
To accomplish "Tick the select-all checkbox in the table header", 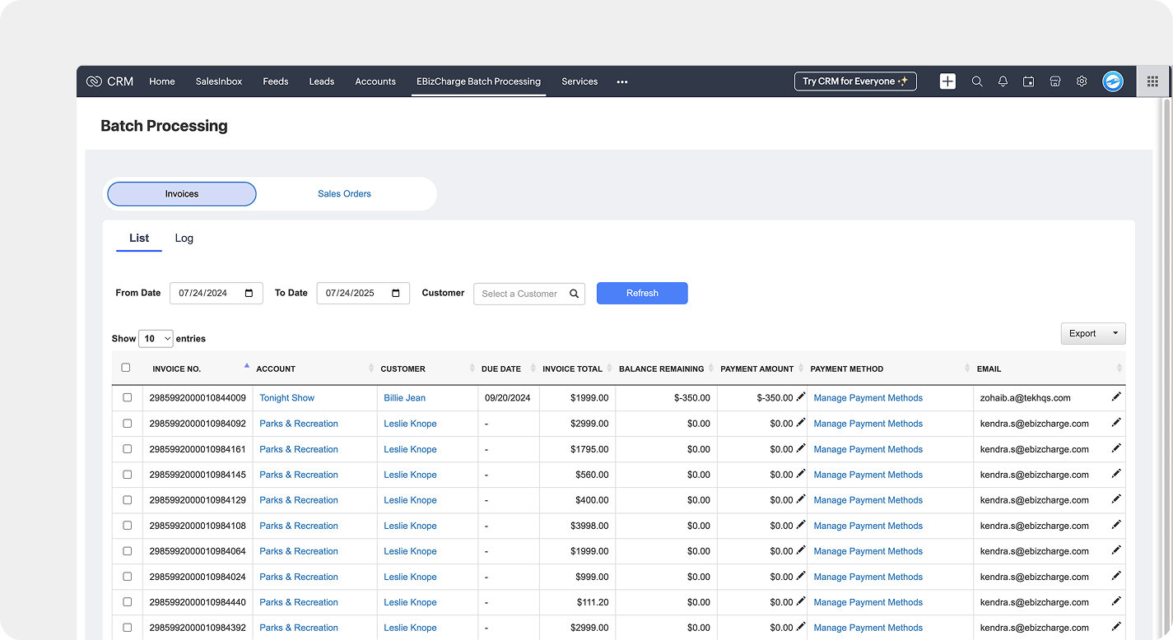I will click(126, 368).
